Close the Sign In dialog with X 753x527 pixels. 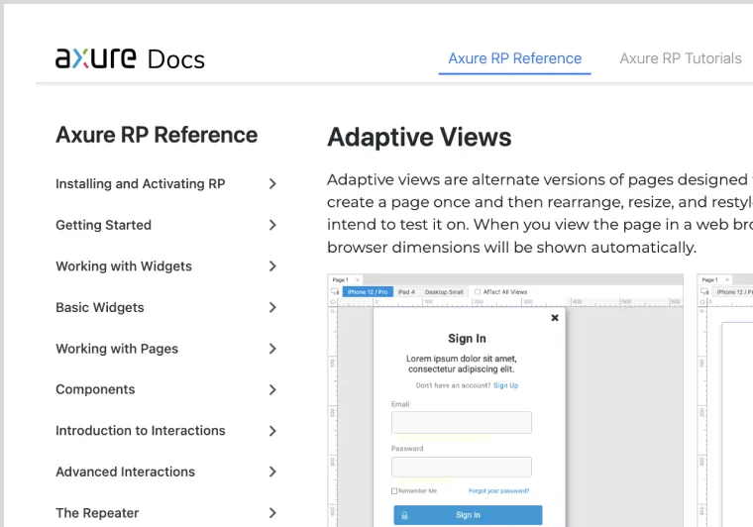click(555, 318)
